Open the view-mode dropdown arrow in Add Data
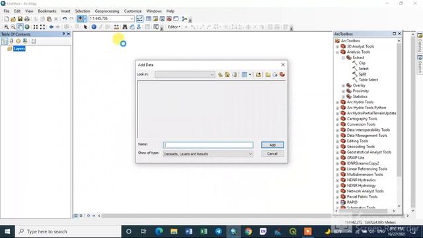The height and width of the screenshot is (238, 423). [250, 75]
